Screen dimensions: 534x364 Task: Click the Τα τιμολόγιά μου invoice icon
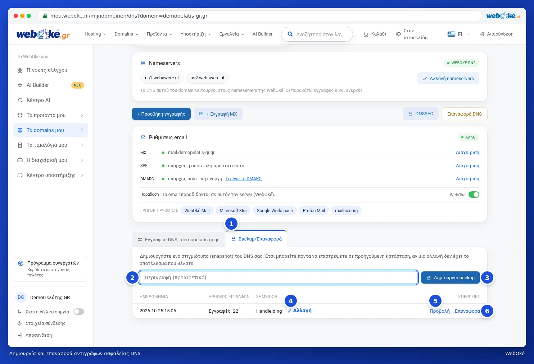(20, 145)
